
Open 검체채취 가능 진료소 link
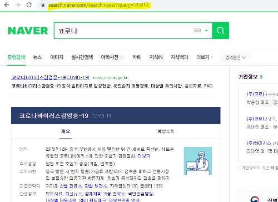[x=105, y=194]
